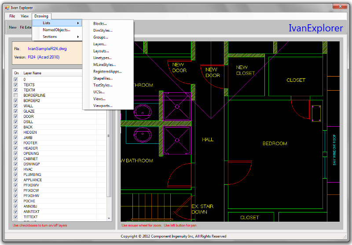This screenshot has width=352, height=245.
Task: Select Shapefiles... entry
Action: 108,78
